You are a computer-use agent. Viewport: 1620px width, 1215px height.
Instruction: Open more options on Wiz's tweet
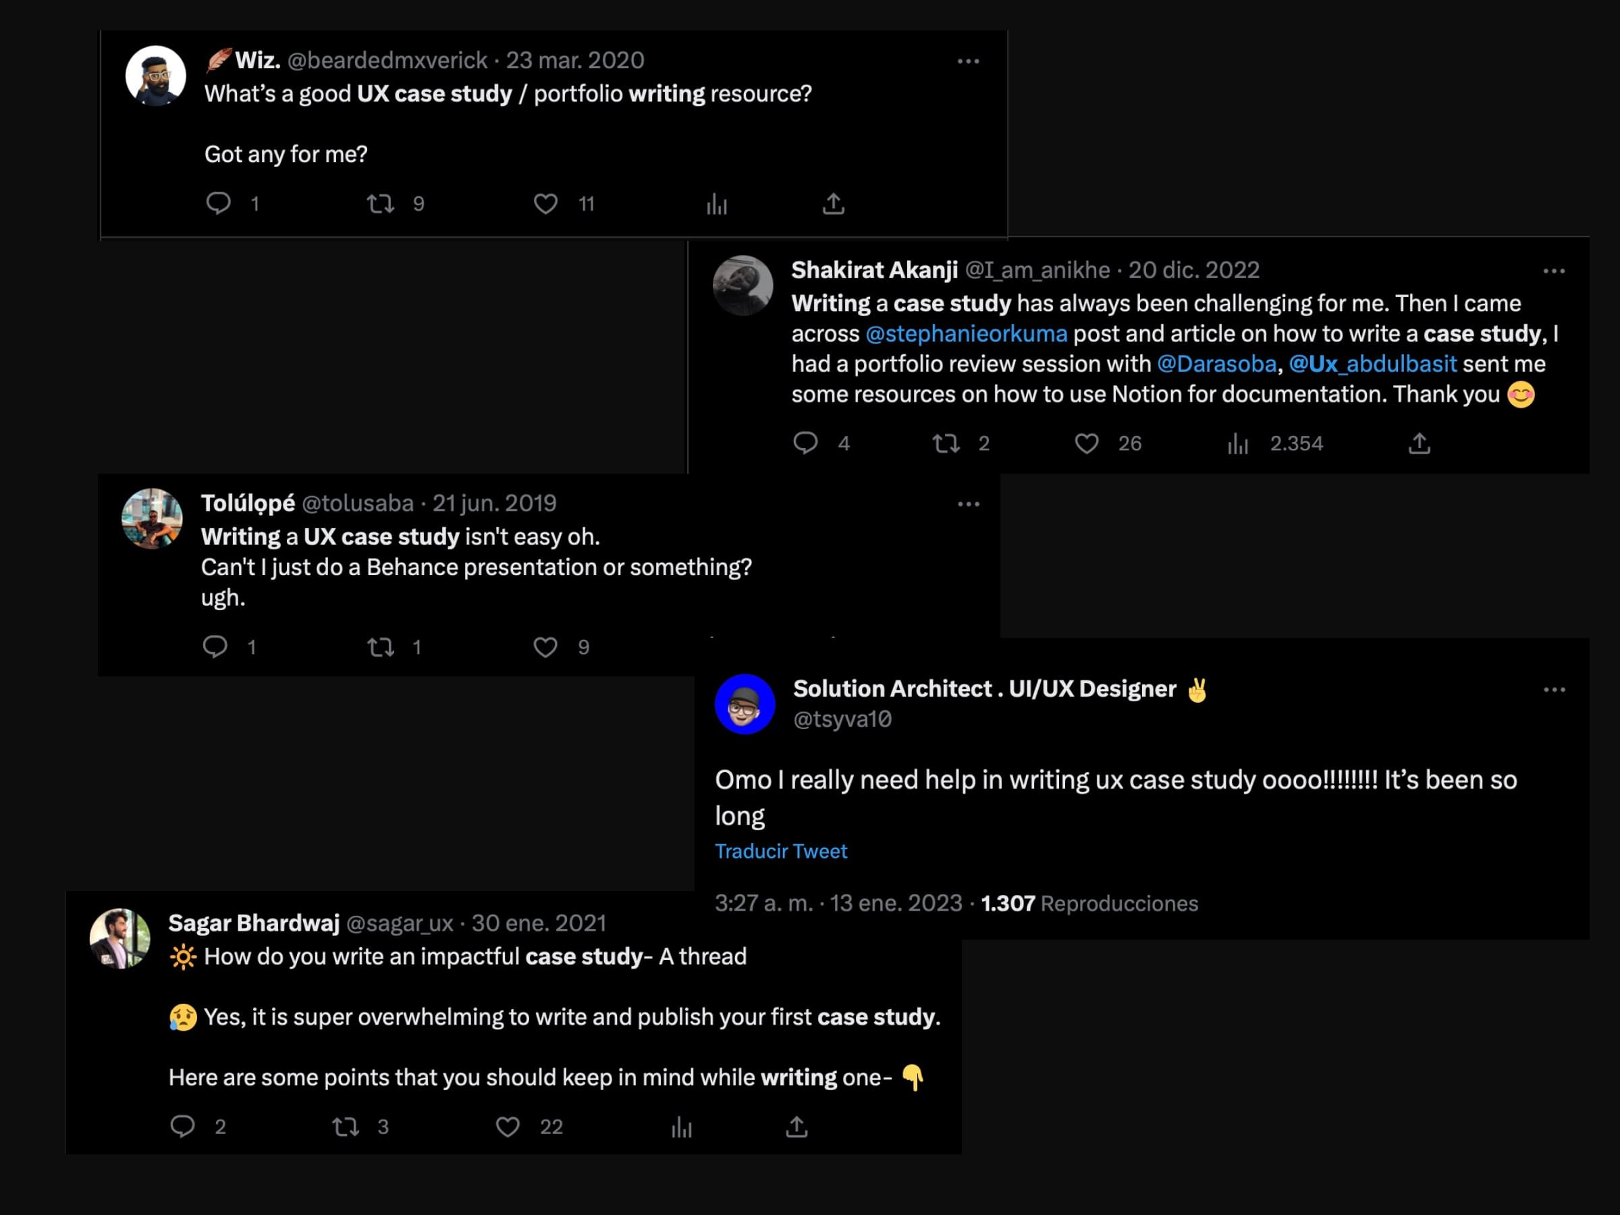point(968,61)
